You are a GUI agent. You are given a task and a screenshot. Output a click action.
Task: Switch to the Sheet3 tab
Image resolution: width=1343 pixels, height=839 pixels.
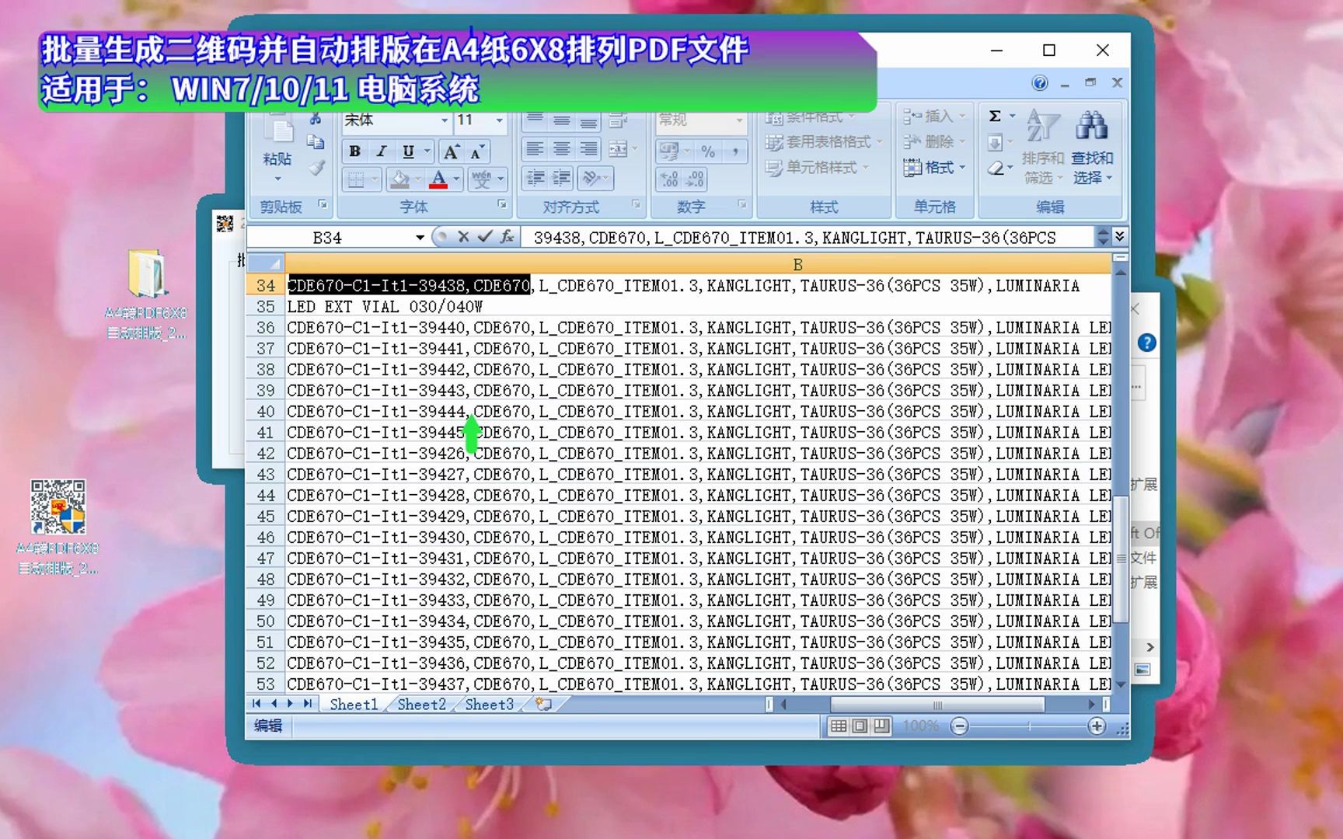click(489, 705)
